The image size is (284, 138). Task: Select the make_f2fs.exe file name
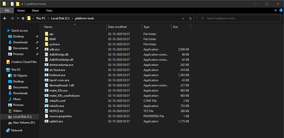point(58,90)
